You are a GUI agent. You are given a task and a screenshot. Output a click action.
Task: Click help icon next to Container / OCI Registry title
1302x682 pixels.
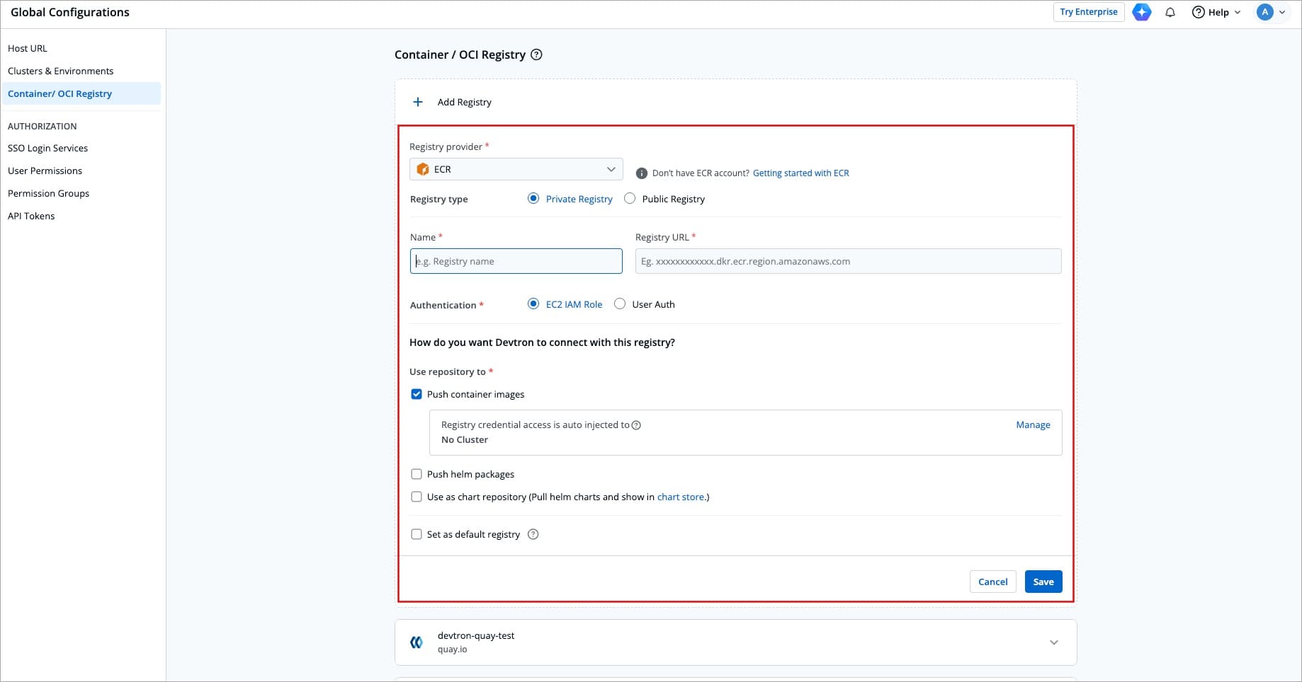click(537, 54)
